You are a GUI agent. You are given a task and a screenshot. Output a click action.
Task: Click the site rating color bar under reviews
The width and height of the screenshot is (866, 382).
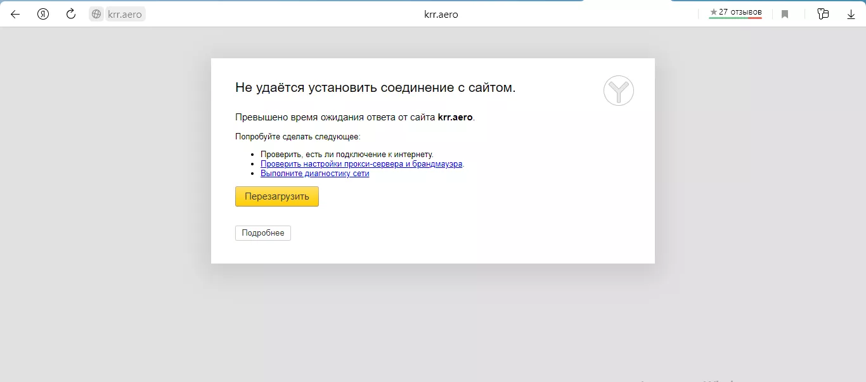735,18
